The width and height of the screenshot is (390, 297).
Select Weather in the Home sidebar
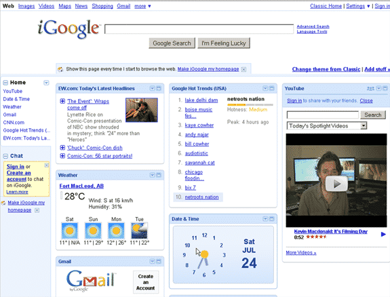point(12,107)
